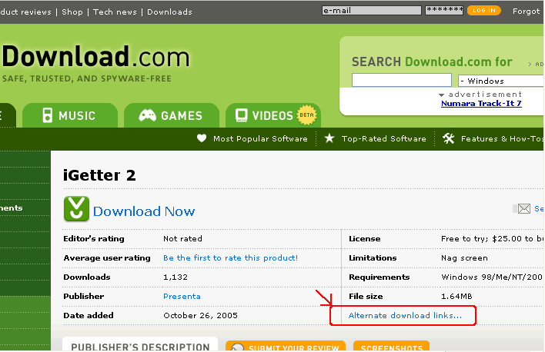This screenshot has height=352, width=545.
Task: Click the Screenshots button
Action: [x=391, y=346]
